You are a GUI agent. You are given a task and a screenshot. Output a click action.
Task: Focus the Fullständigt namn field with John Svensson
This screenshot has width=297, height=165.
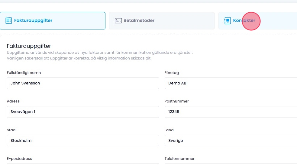click(x=83, y=83)
